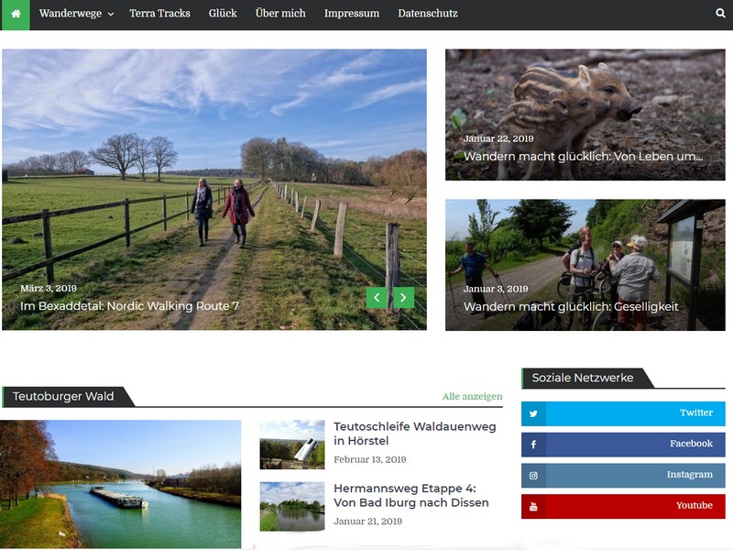Open the Facebook social button

623,445
